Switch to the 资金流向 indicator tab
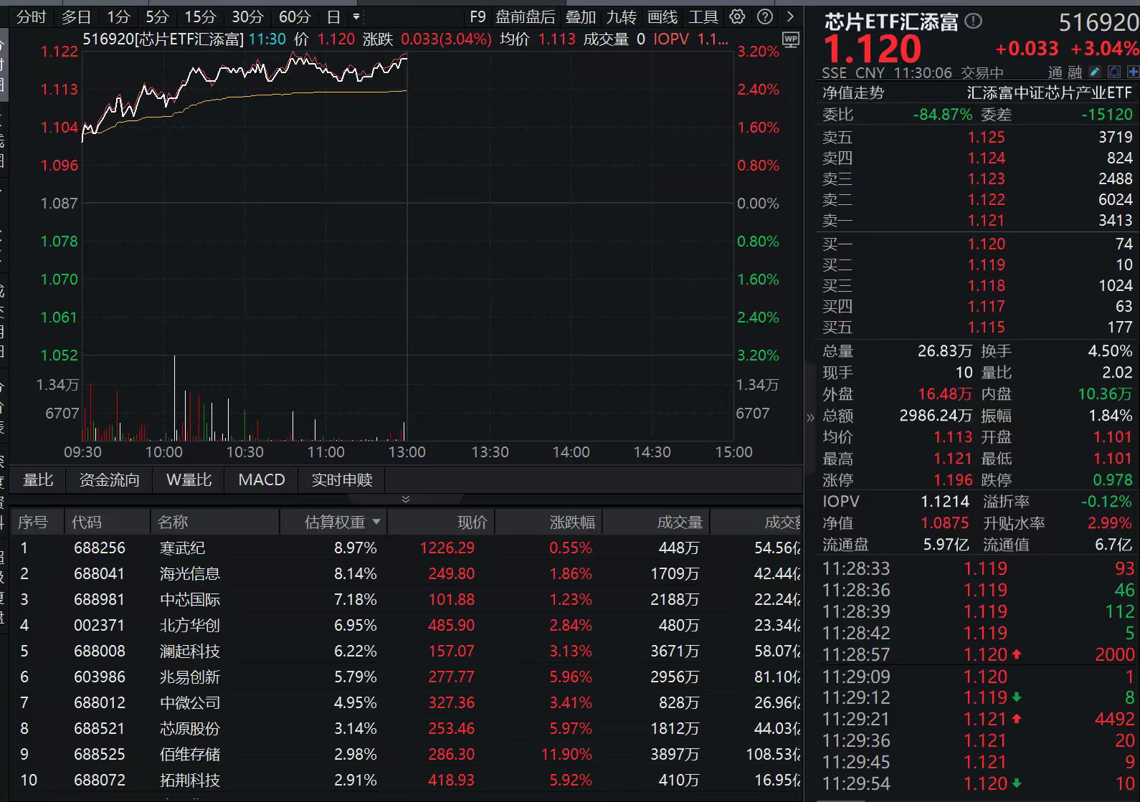Image resolution: width=1140 pixels, height=802 pixels. [109, 479]
